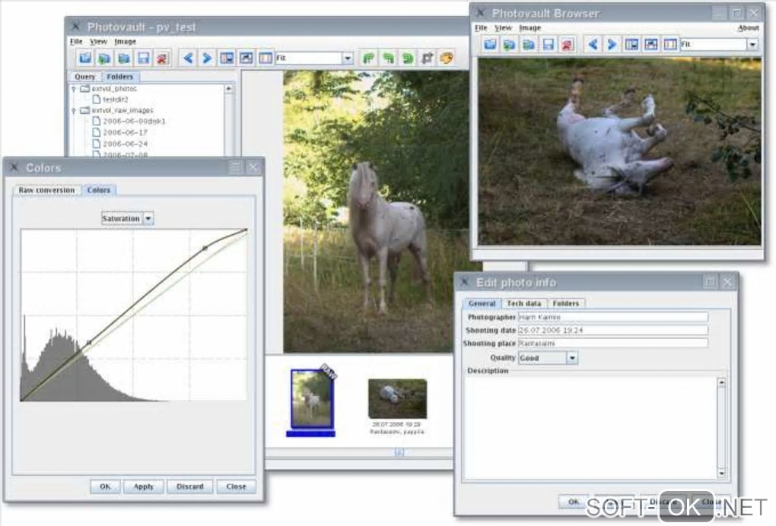Image resolution: width=776 pixels, height=526 pixels.
Task: Select the RAW standing horse thumbnail
Action: pos(312,399)
